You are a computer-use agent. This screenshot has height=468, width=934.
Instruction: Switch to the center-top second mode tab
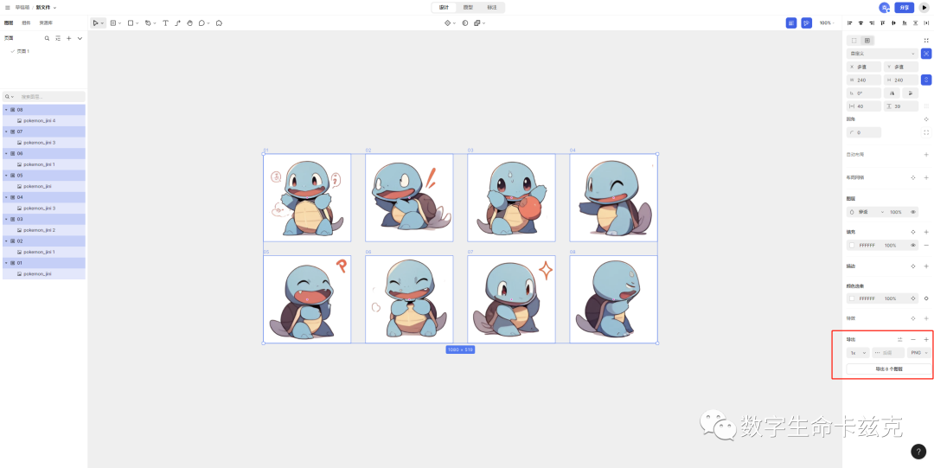coord(468,8)
